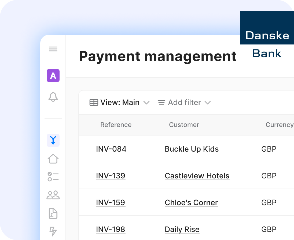Open invoice INV-198
The width and height of the screenshot is (294, 240).
coord(111,229)
